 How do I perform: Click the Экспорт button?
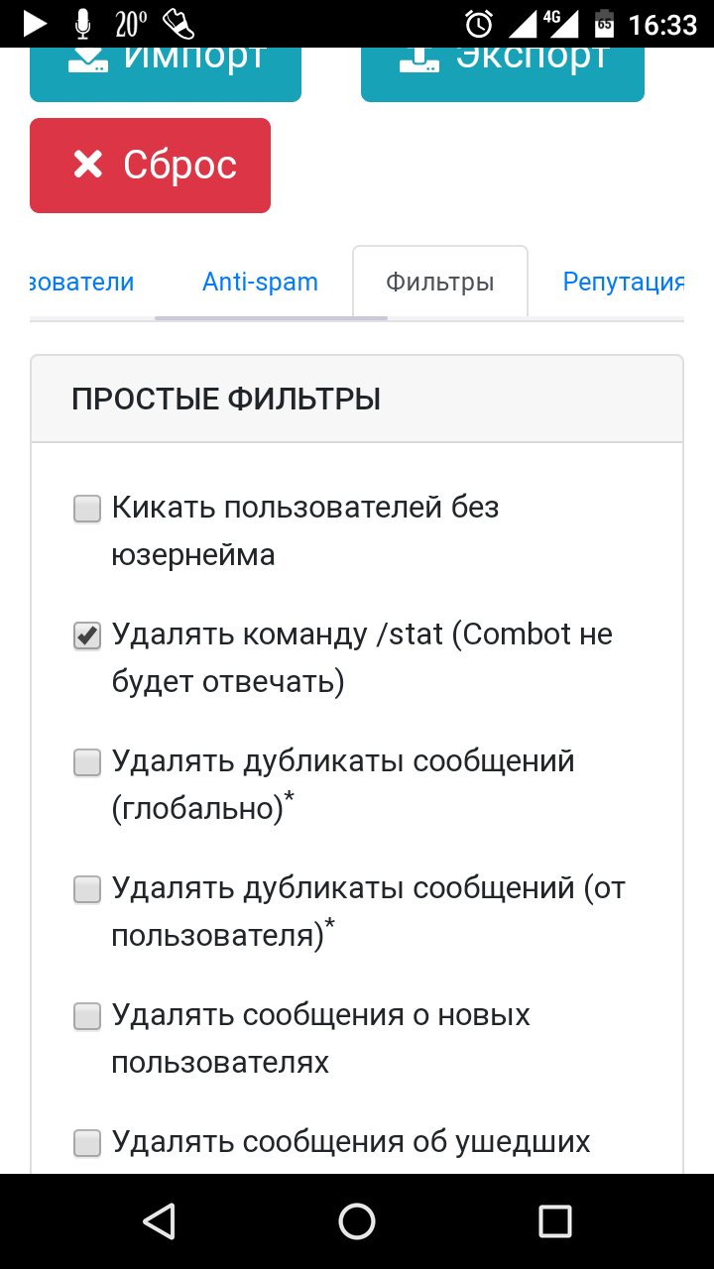coord(503,61)
